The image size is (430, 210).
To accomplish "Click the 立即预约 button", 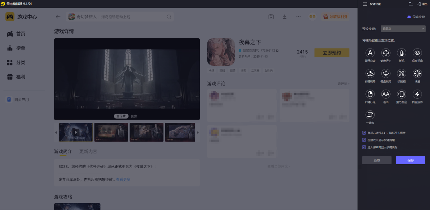I will click(x=332, y=53).
